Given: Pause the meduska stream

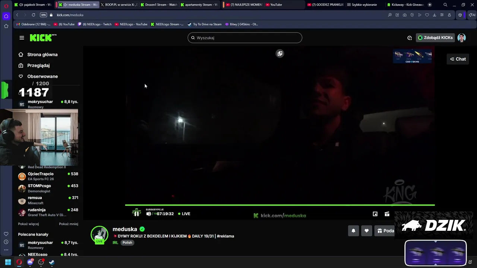Looking at the screenshot, I should point(137,213).
